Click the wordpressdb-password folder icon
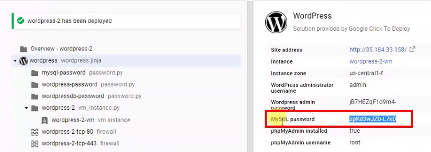Viewport: 431px width, 152px height. point(35,96)
